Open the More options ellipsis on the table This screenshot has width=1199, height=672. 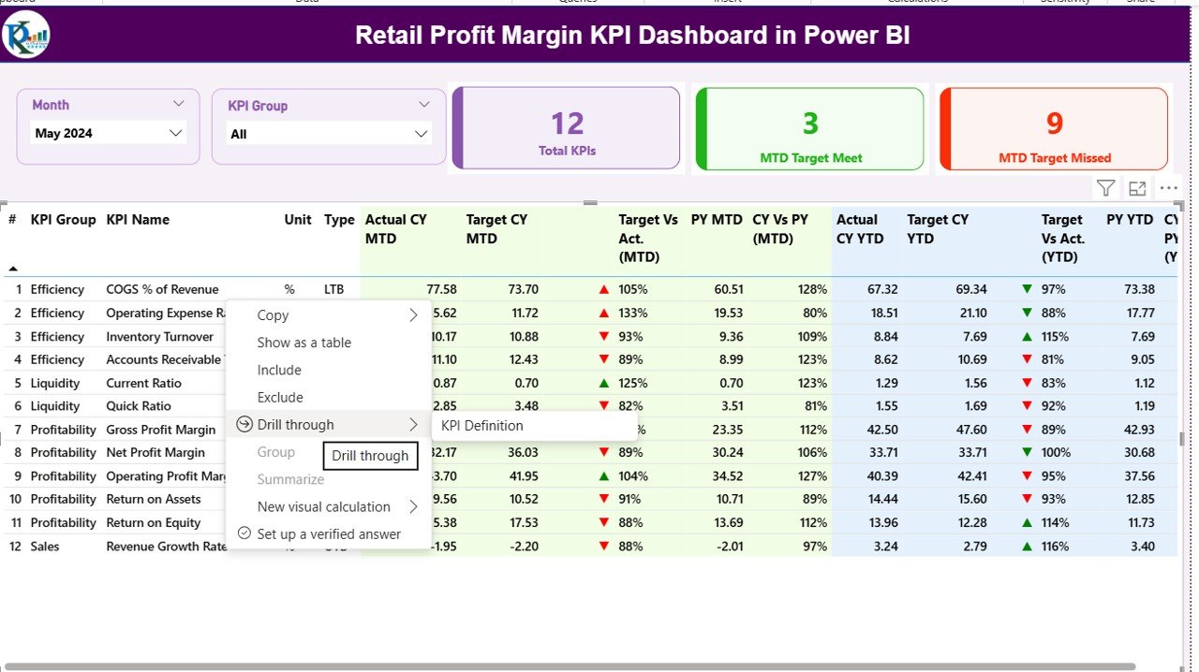1168,187
